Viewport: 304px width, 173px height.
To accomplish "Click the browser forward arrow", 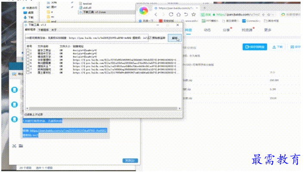I will click(x=163, y=15).
